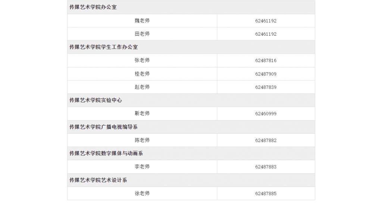Viewport: 382px width, 213px height.
Task: Click the 传媒艺术学院实验中心 section header
Action: [x=95, y=101]
